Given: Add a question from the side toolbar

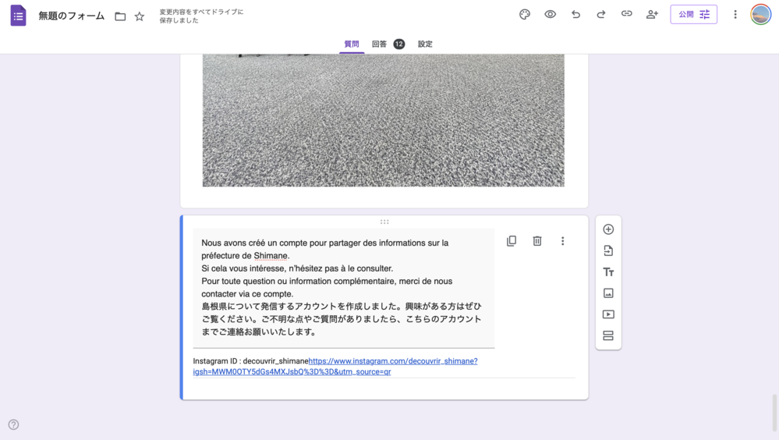Looking at the screenshot, I should 608,229.
